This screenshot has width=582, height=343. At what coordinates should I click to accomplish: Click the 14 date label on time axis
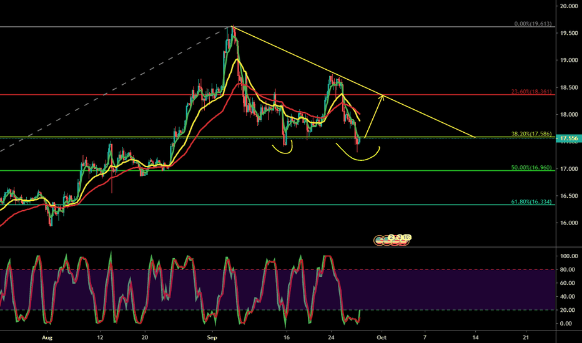475,337
